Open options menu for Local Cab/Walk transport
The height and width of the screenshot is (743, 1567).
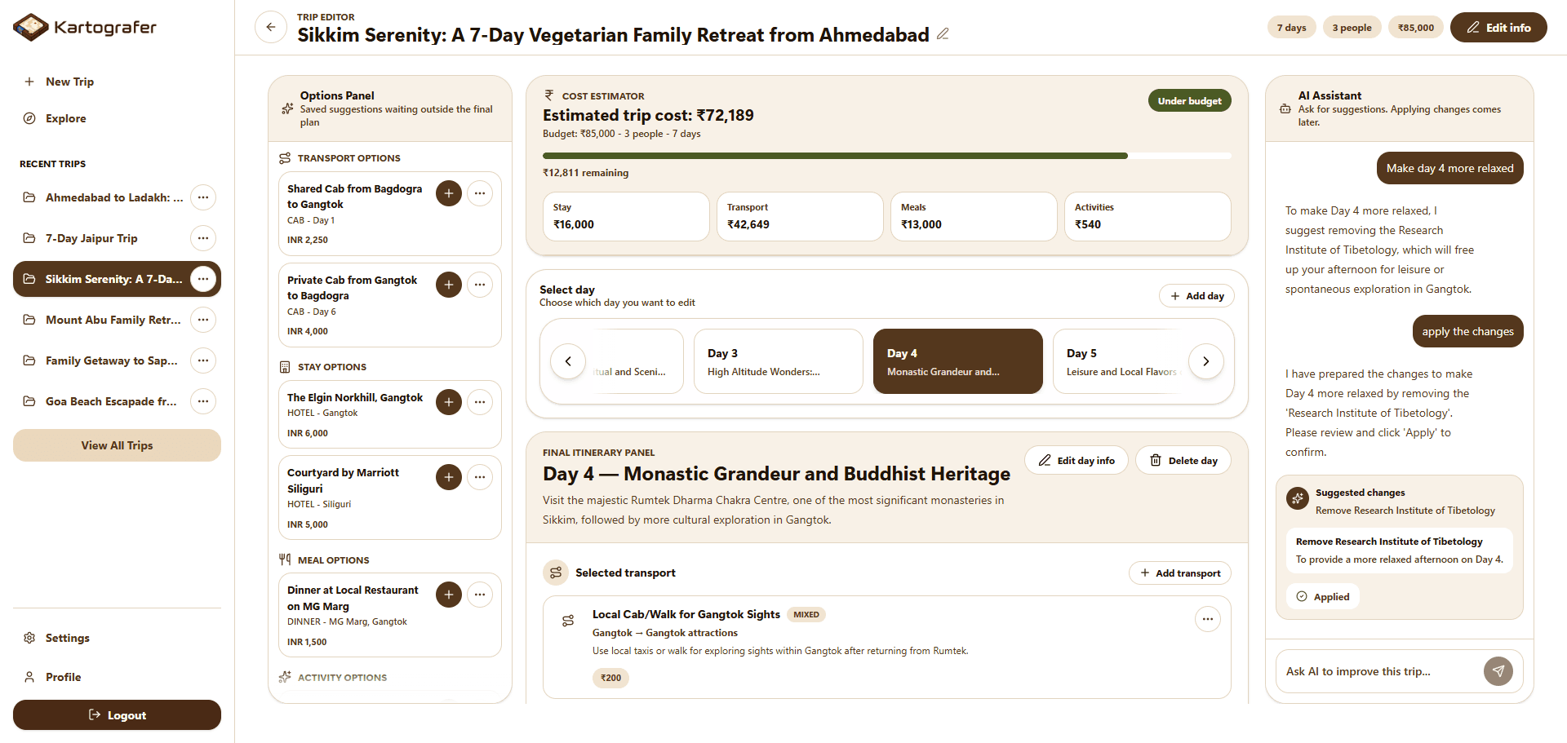1208,619
